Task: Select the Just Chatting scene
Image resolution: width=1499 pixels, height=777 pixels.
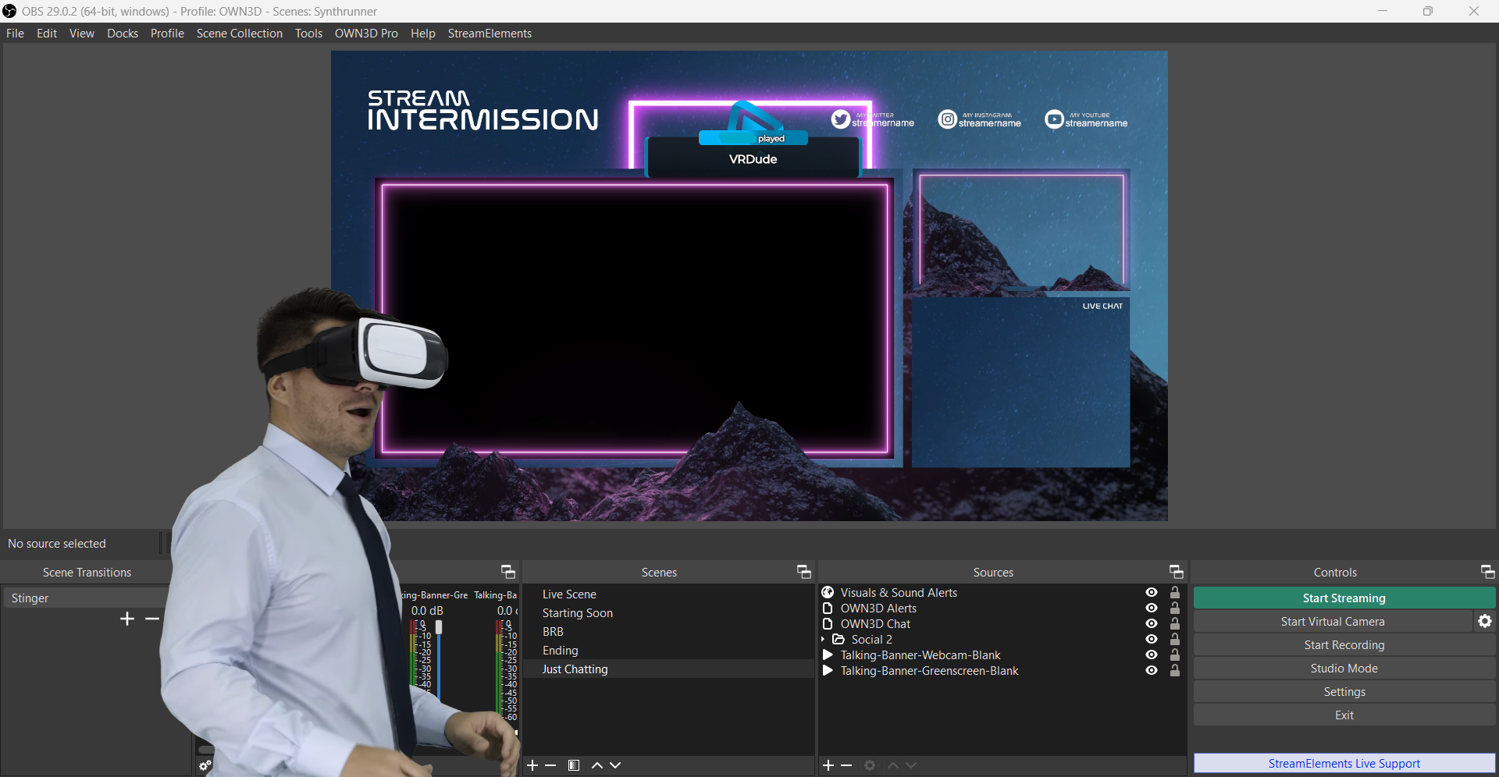Action: coord(668,669)
